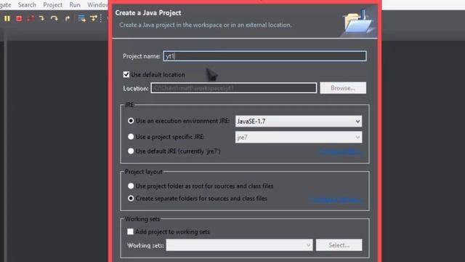Select Use default JRE option

[131, 151]
